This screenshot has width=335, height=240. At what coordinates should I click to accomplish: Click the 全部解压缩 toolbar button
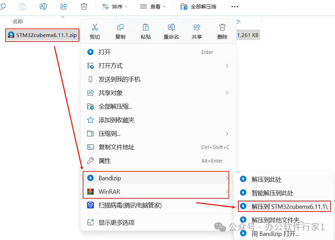coord(198,6)
